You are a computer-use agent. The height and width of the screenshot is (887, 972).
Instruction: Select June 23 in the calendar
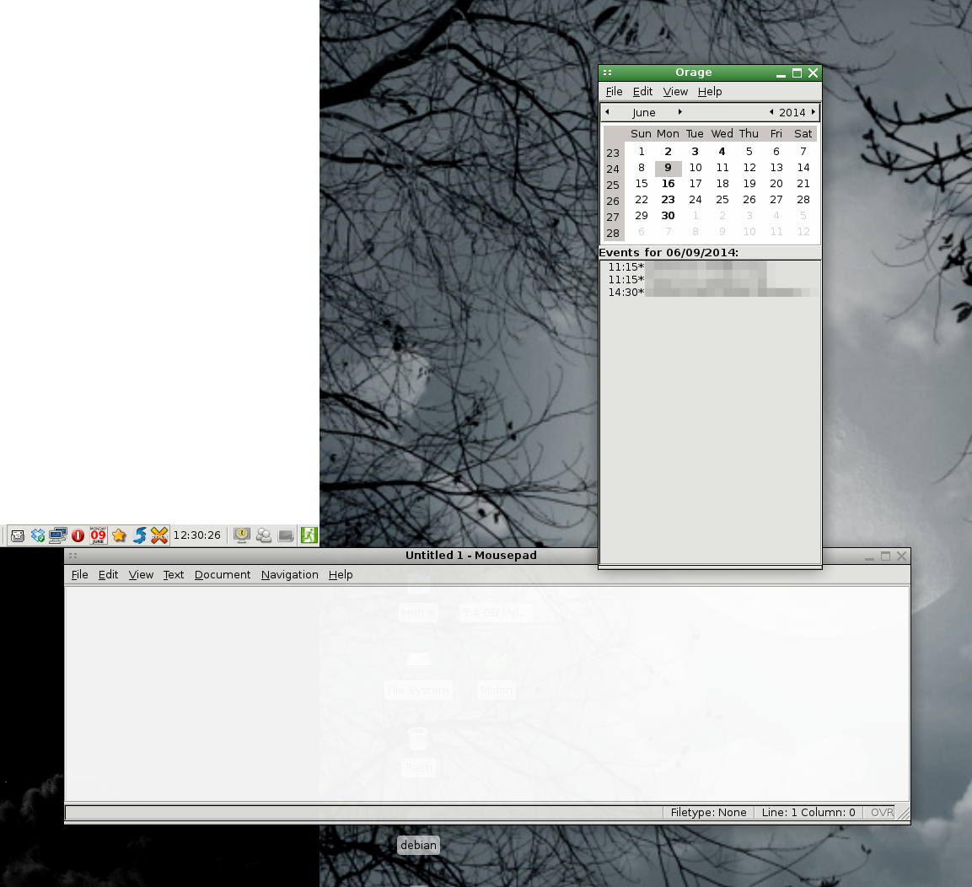click(x=668, y=200)
